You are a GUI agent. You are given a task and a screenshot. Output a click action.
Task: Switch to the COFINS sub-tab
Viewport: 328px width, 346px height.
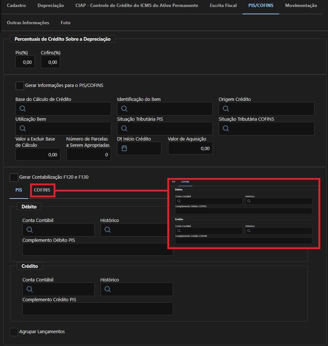(x=42, y=190)
